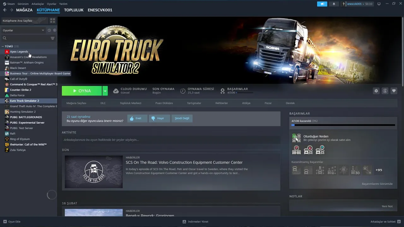Open the Oturduğun Yerden achievement icon

click(x=296, y=138)
